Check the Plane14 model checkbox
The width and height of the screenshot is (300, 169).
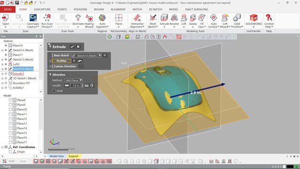click(10, 128)
